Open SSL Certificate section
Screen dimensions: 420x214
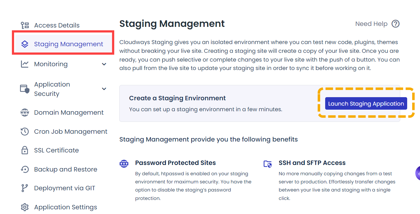click(56, 150)
